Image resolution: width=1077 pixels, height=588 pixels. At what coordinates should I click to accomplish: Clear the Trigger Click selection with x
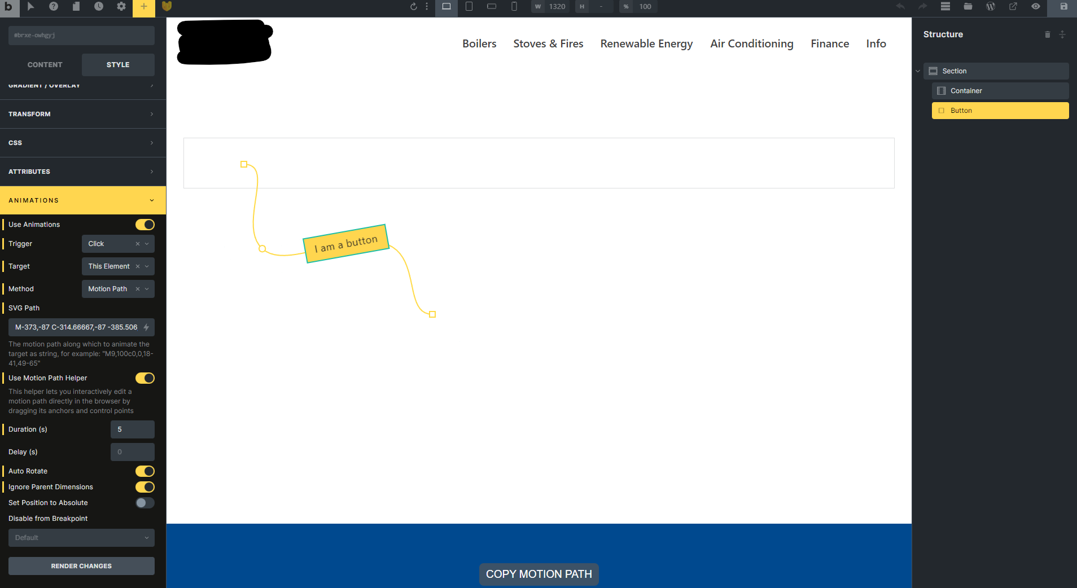[138, 244]
